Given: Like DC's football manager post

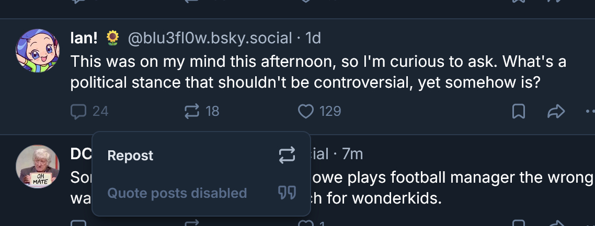Looking at the screenshot, I should click(305, 223).
